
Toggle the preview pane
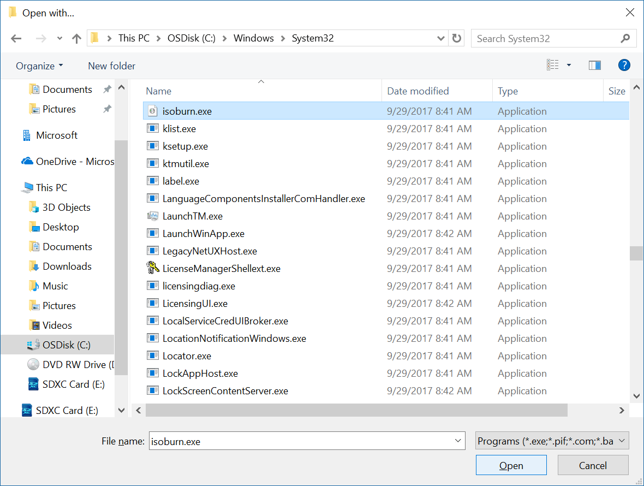tap(594, 64)
